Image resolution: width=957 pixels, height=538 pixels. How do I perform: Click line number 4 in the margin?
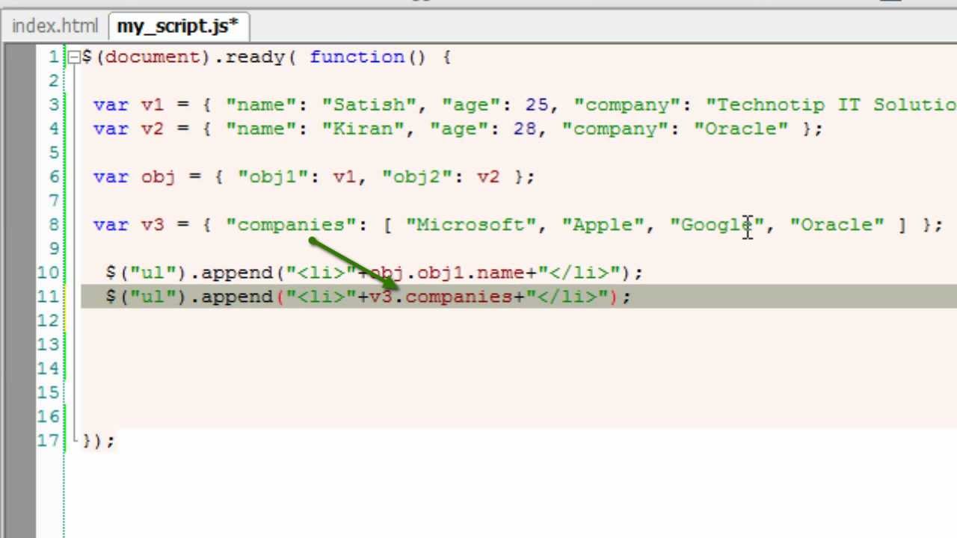pos(54,129)
